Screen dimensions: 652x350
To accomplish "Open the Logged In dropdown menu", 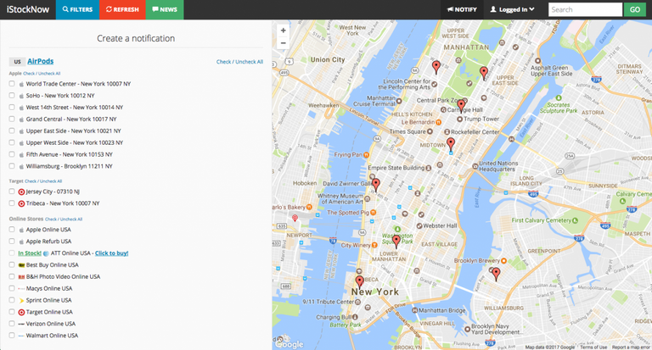I will 513,9.
